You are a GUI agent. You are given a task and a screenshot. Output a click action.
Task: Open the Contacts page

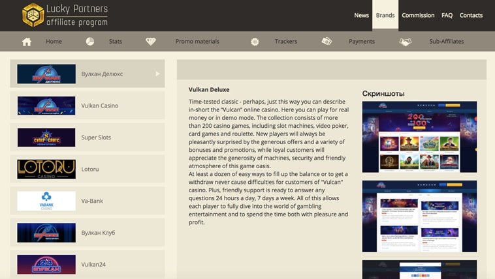[x=471, y=15]
